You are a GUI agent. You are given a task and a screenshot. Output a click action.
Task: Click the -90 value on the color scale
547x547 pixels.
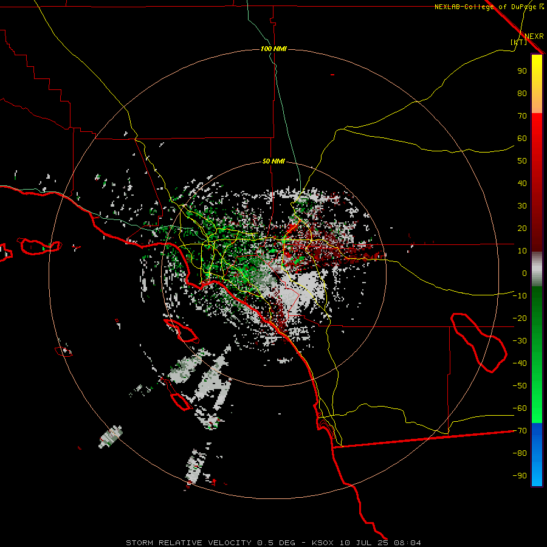tap(520, 476)
